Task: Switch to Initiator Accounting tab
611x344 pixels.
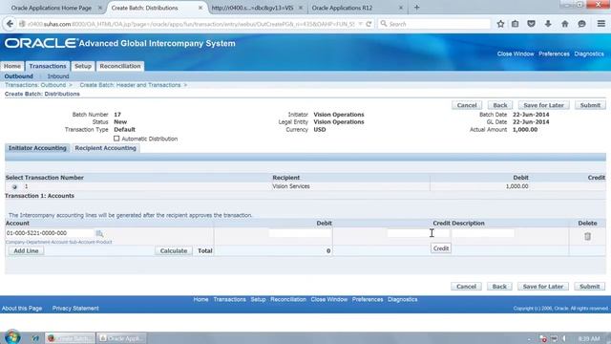Action: [37, 148]
